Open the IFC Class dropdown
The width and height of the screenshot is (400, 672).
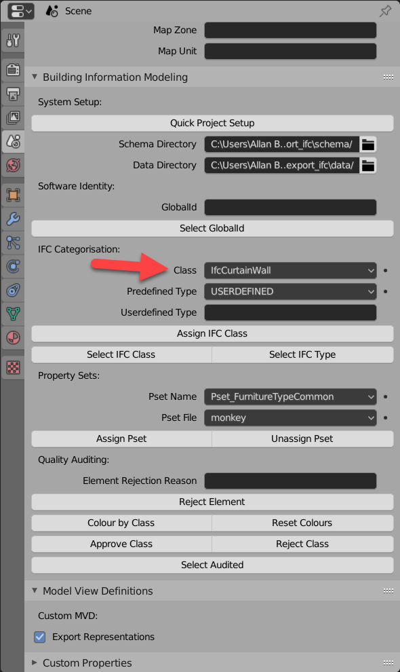click(x=290, y=270)
